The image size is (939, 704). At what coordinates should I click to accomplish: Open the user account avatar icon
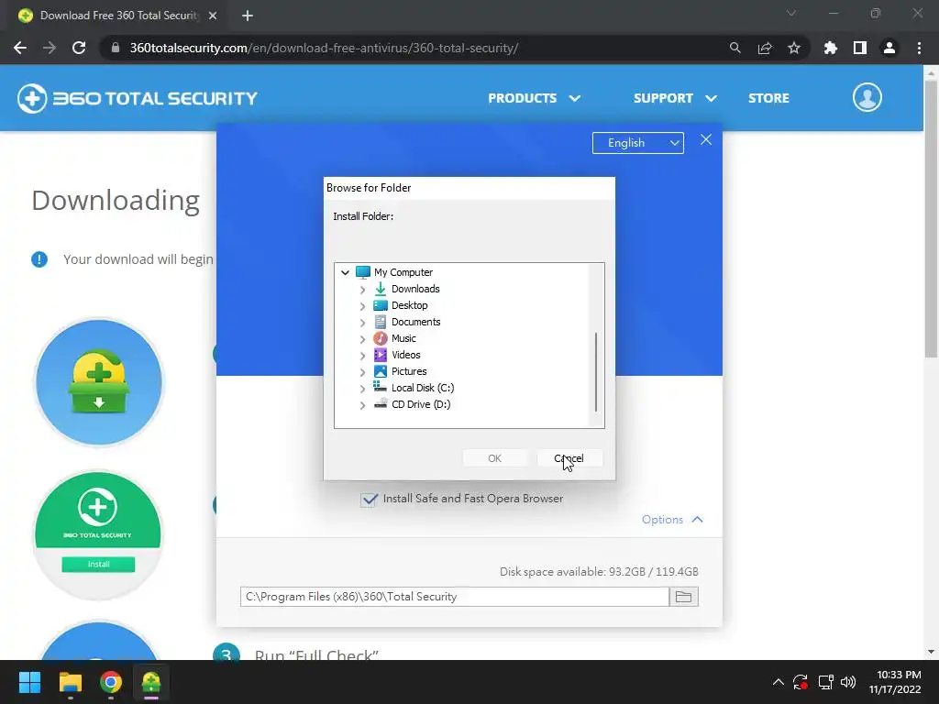[867, 97]
